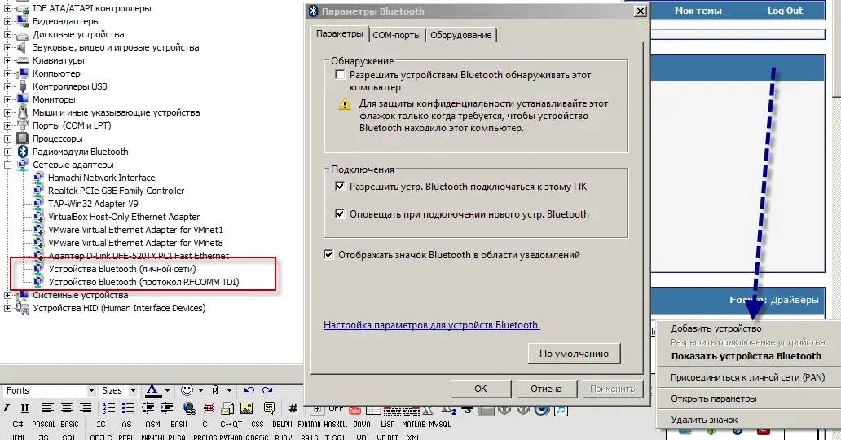The image size is (841, 440).
Task: Select the Параметры tab
Action: (x=340, y=33)
